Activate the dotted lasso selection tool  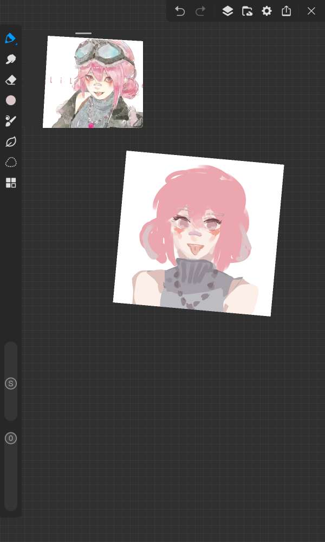click(11, 162)
